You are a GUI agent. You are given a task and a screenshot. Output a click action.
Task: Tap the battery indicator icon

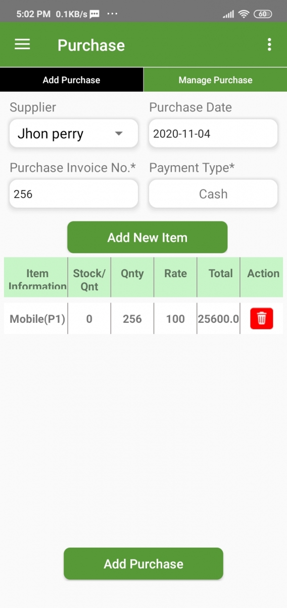point(263,14)
